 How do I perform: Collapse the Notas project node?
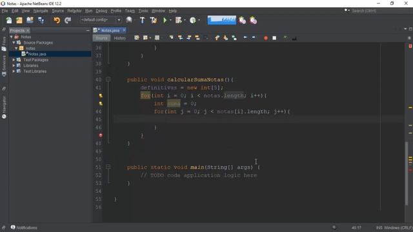click(12, 37)
